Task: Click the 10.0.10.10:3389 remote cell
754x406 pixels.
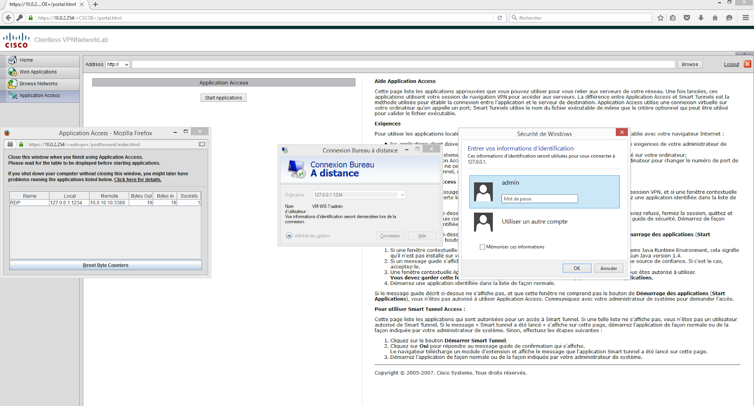Action: pyautogui.click(x=109, y=203)
